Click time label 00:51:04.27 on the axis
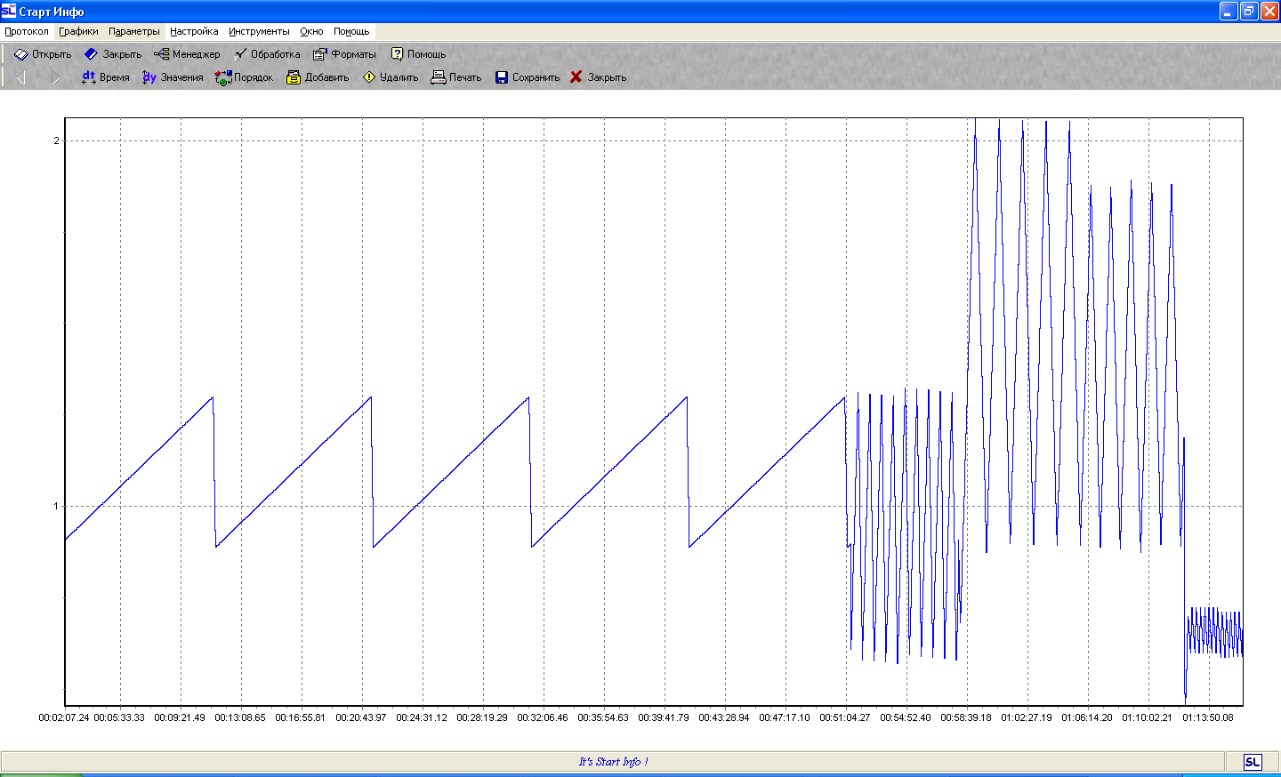1281x777 pixels. pos(845,717)
